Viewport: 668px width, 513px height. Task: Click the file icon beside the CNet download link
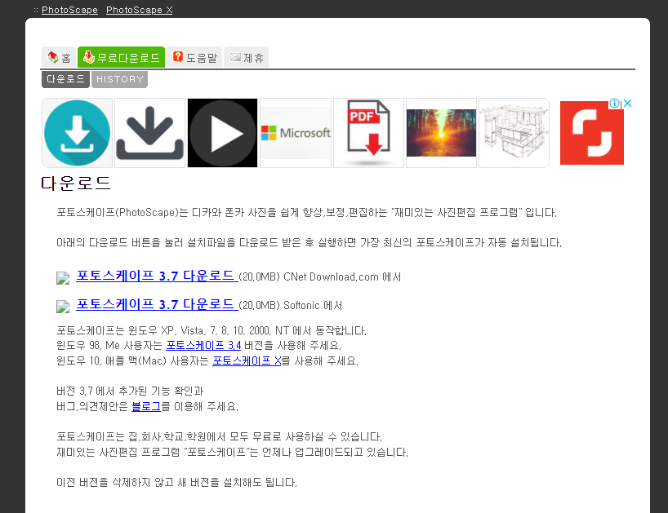point(63,277)
